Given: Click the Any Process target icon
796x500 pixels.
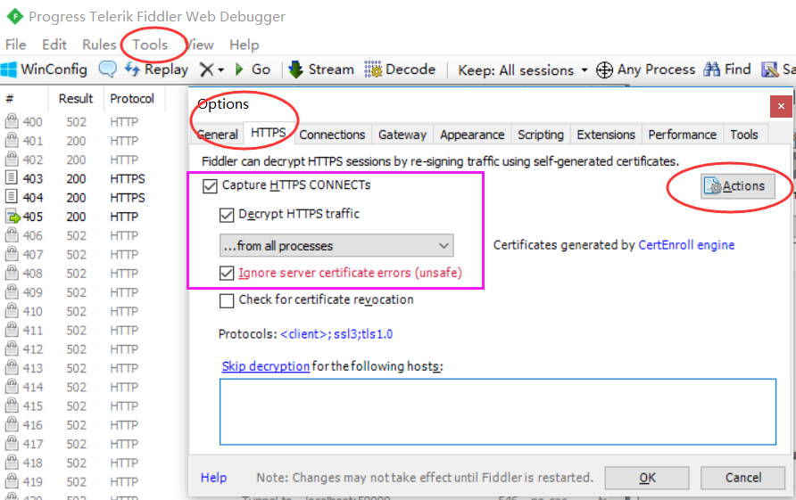Looking at the screenshot, I should click(604, 70).
